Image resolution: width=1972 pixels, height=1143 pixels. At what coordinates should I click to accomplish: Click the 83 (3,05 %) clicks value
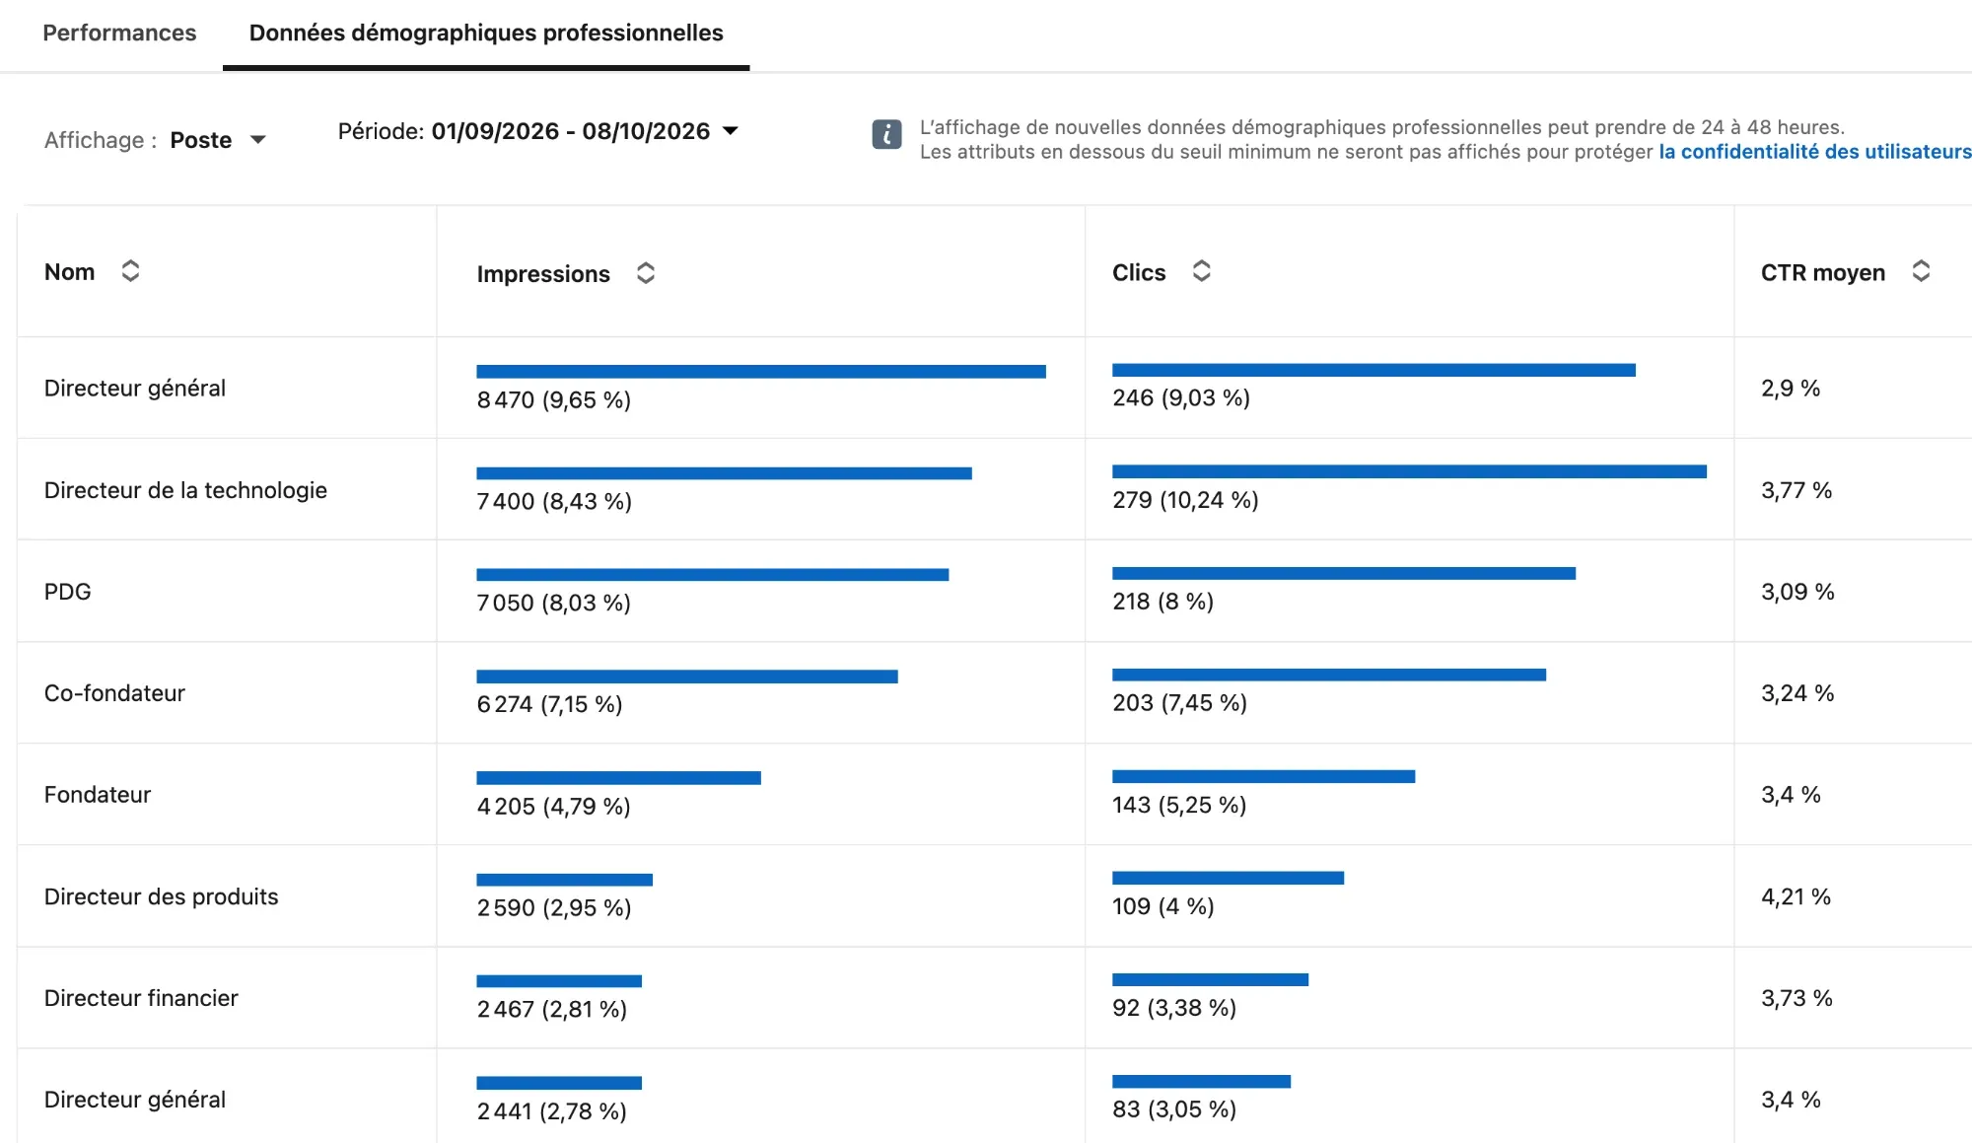[x=1174, y=1110]
